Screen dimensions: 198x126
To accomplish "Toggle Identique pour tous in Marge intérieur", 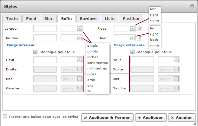I will point(35,51).
